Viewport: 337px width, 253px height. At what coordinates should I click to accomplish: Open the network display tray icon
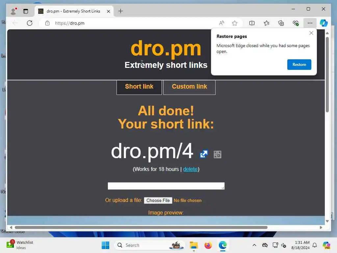[x=275, y=245]
